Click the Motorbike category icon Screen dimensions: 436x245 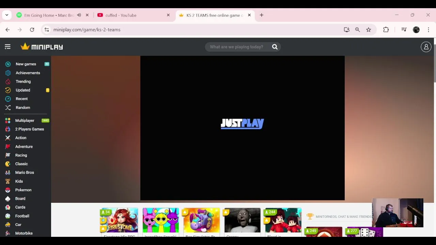(x=8, y=233)
